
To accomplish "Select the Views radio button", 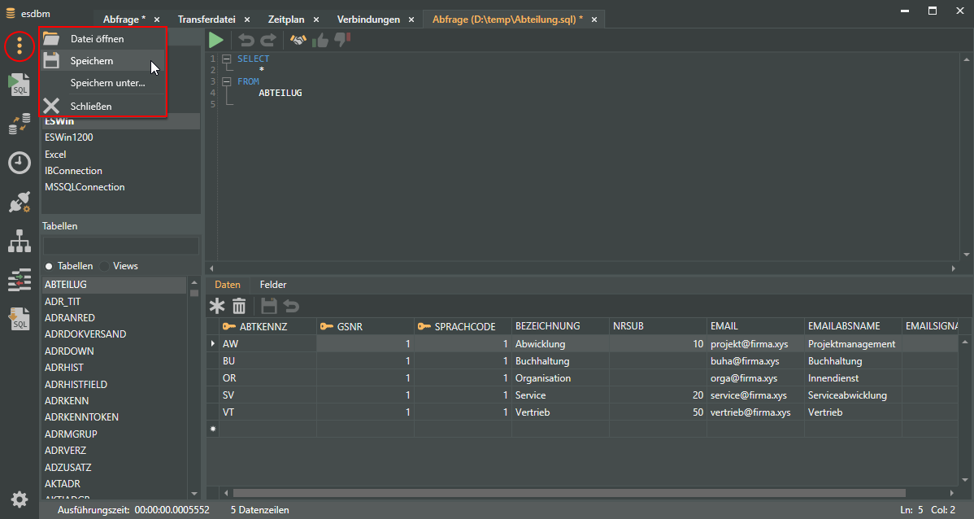I will [104, 266].
